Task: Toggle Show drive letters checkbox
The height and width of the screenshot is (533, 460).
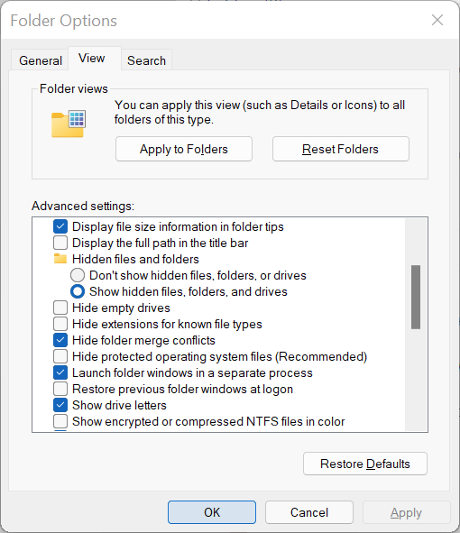Action: tap(60, 405)
